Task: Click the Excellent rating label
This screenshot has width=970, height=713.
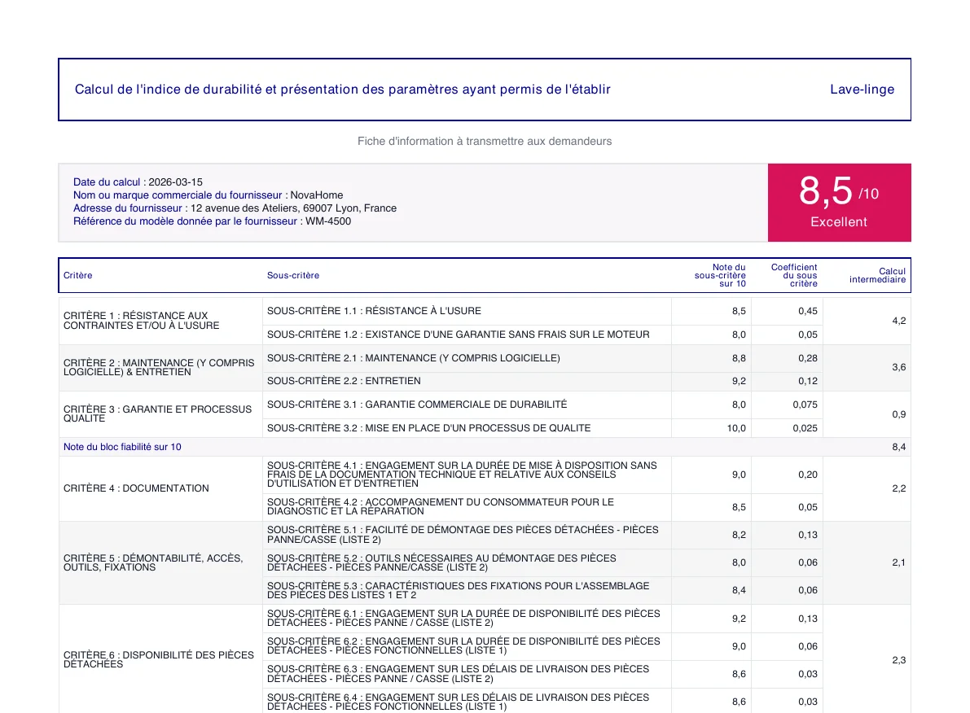Action: (839, 222)
